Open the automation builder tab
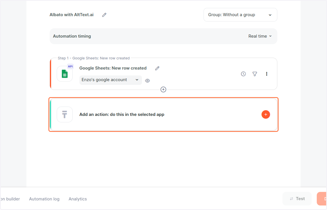Viewport: 327px width, 210px height. click(x=10, y=199)
